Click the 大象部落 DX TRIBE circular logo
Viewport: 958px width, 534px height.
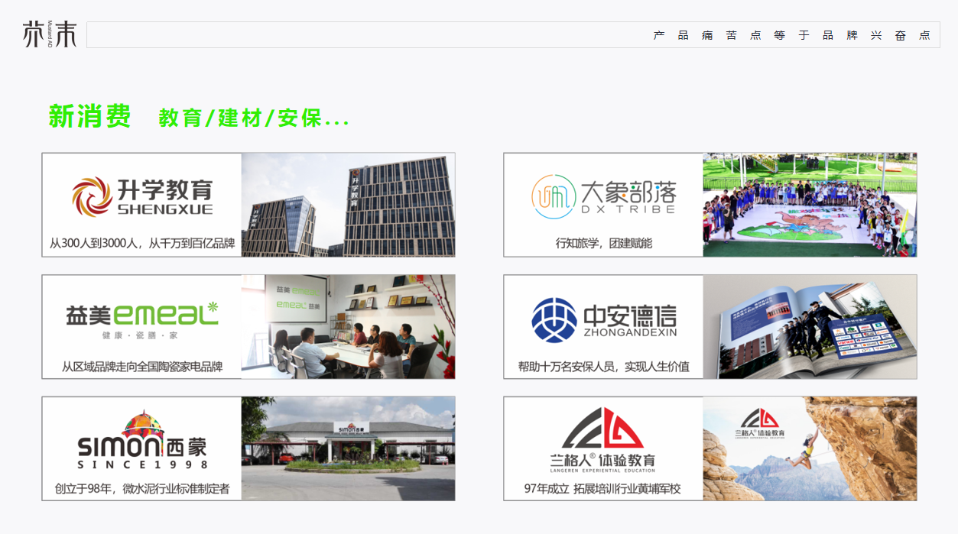(553, 196)
